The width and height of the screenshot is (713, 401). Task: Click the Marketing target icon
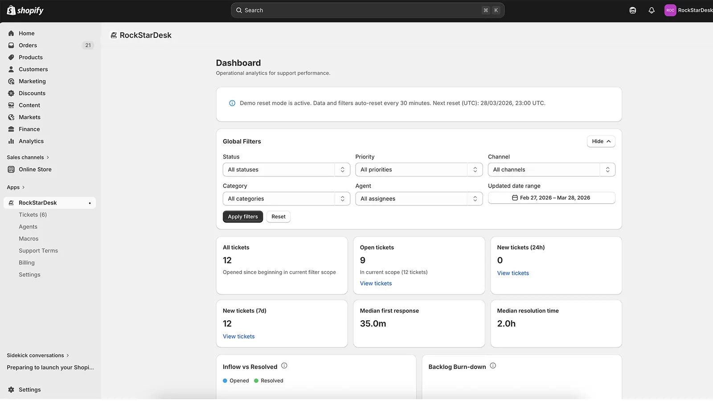click(x=11, y=82)
